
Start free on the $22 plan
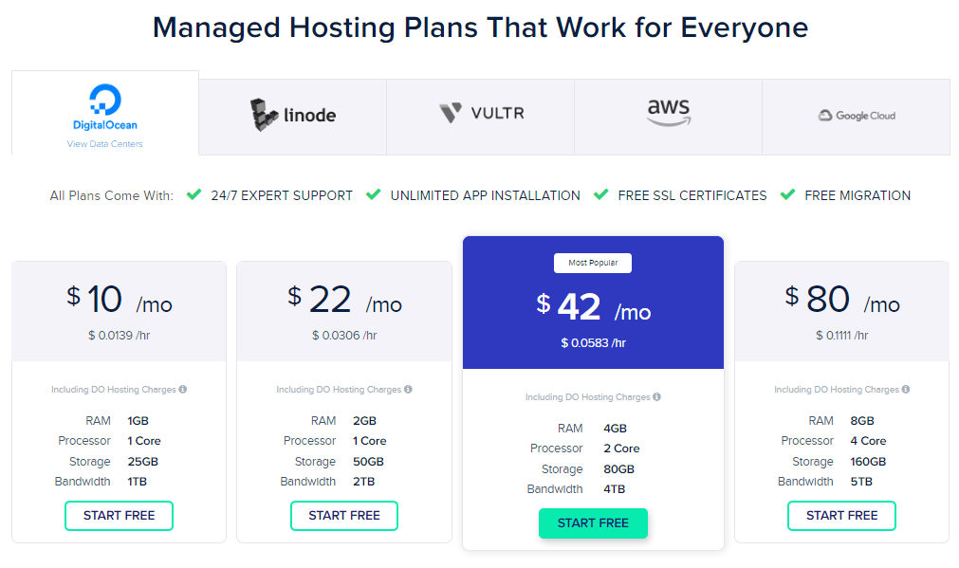tap(344, 516)
